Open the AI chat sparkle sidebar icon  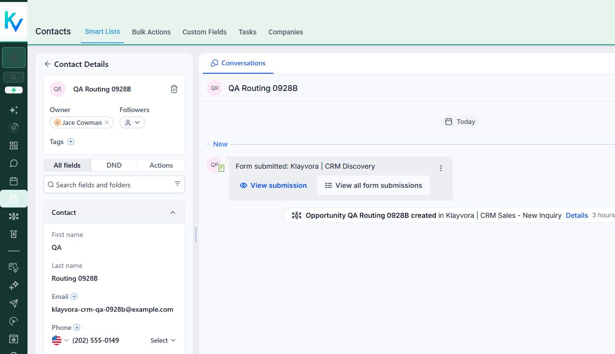click(x=14, y=267)
